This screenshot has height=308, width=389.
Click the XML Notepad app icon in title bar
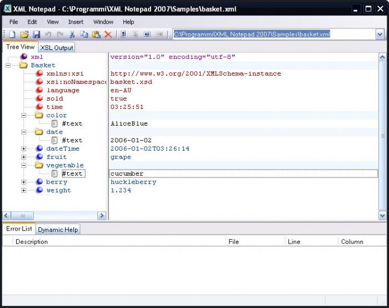coord(7,9)
